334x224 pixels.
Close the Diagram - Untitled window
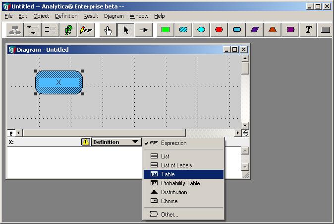tap(243, 50)
